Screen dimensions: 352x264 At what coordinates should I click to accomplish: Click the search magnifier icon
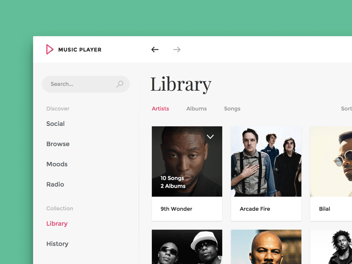point(120,84)
